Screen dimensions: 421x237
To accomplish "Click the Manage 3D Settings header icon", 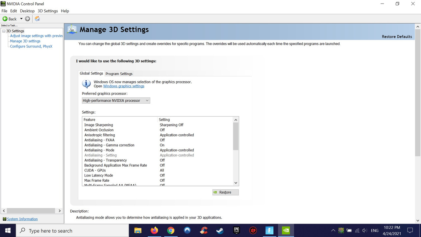I will [72, 29].
